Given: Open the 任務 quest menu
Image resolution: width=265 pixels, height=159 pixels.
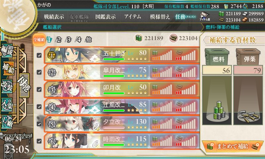Looking at the screenshot, I should 185,17.
